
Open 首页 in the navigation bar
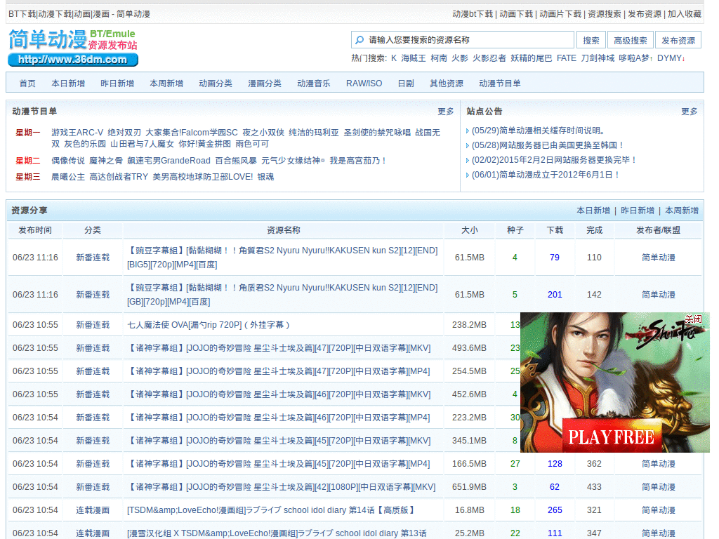coord(27,84)
